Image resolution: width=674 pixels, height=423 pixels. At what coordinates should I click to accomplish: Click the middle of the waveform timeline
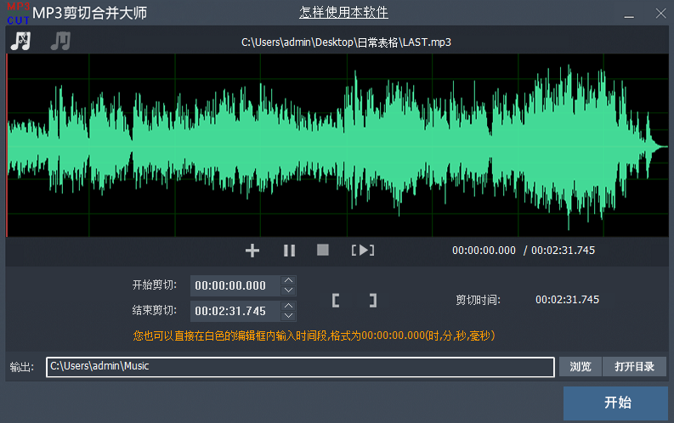(x=337, y=146)
